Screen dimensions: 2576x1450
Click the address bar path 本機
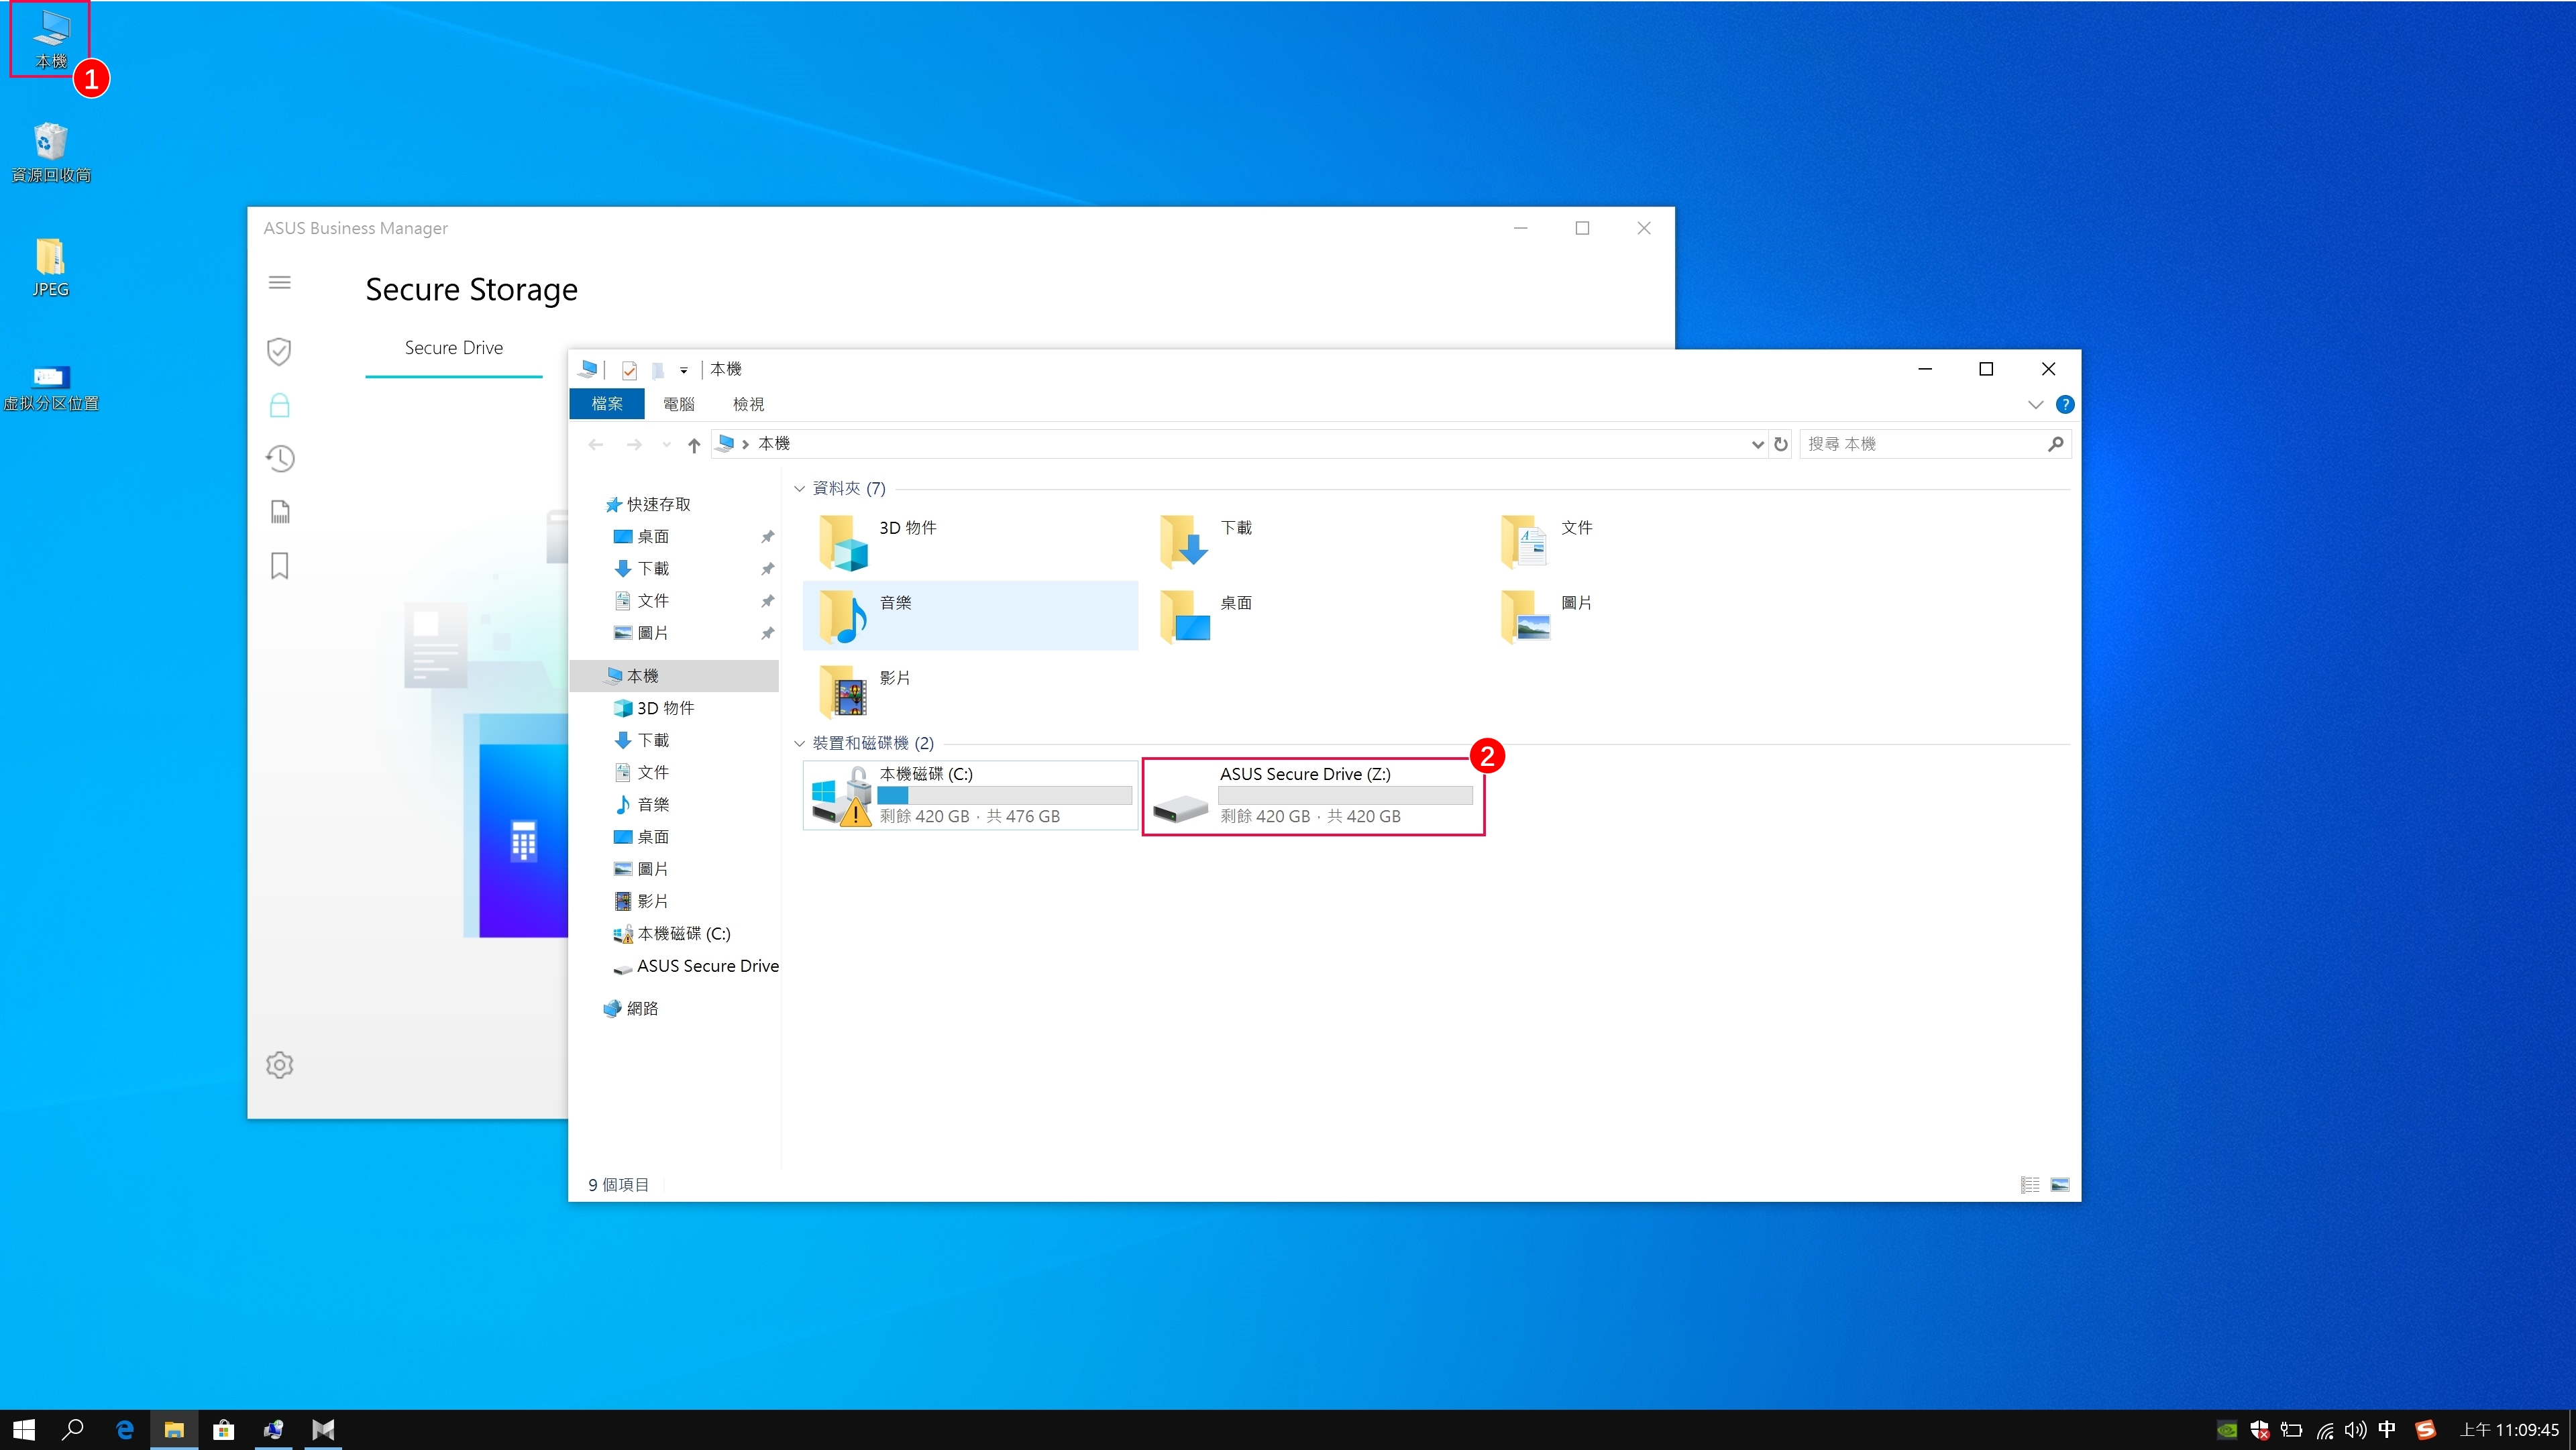pyautogui.click(x=774, y=444)
